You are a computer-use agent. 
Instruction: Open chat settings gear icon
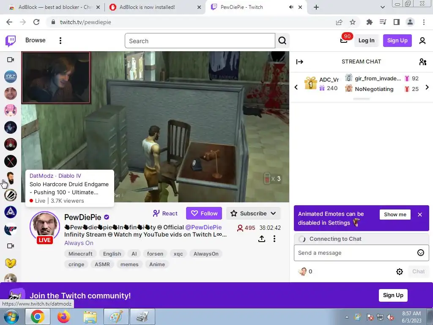[399, 272]
